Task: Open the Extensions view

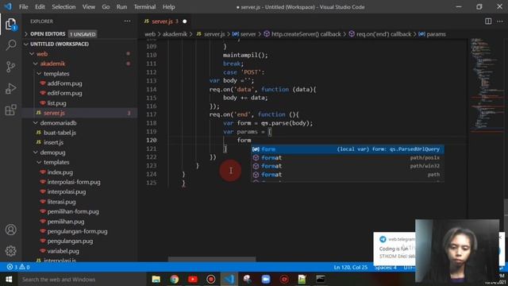Action: coord(10,110)
